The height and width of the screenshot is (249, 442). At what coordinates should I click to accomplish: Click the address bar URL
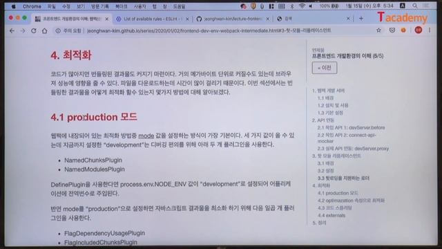click(209, 30)
